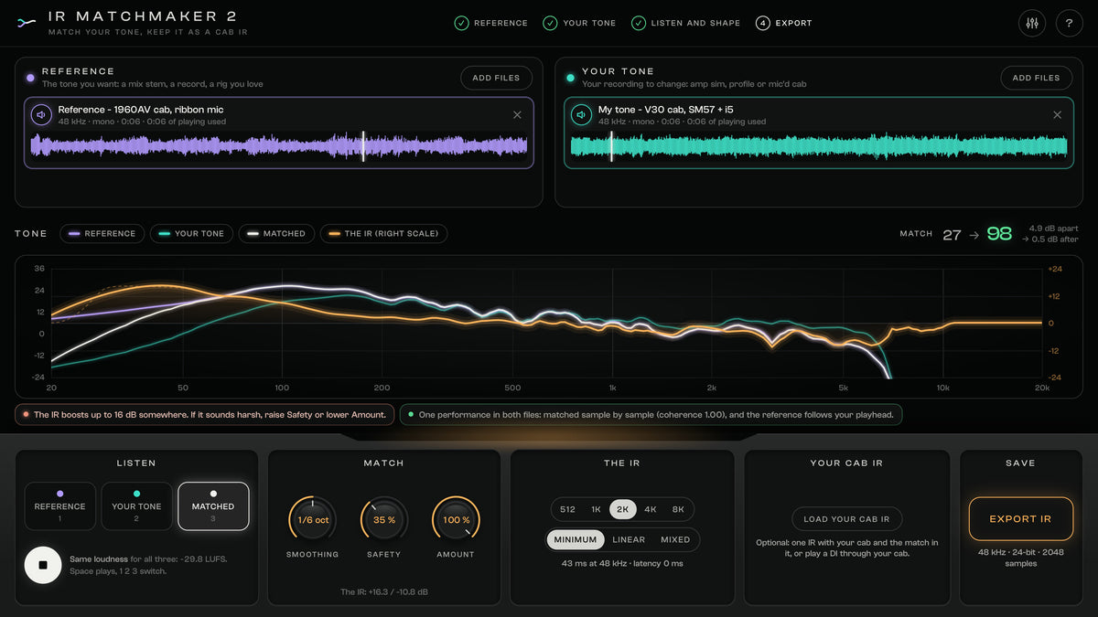
Task: Listen to Reference source 1
Action: 59,506
